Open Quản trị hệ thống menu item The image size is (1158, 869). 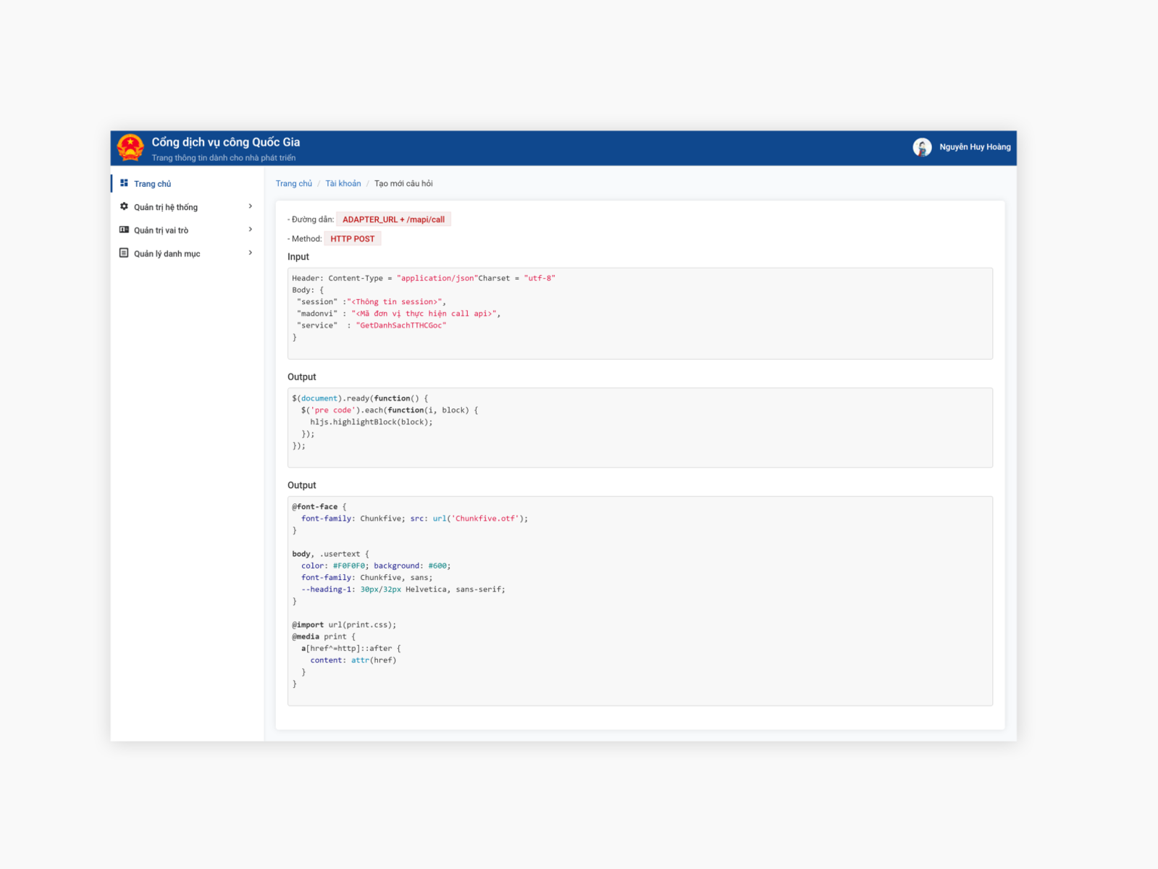pyautogui.click(x=188, y=206)
